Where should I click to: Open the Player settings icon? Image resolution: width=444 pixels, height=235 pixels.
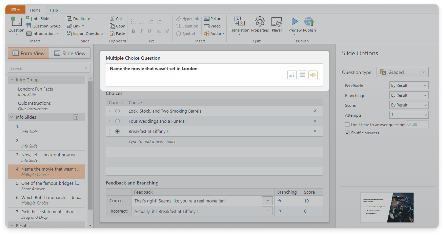[x=277, y=22]
